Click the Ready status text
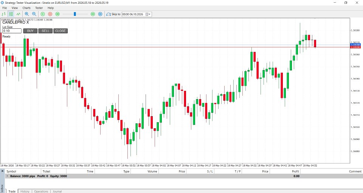 click(6, 36)
